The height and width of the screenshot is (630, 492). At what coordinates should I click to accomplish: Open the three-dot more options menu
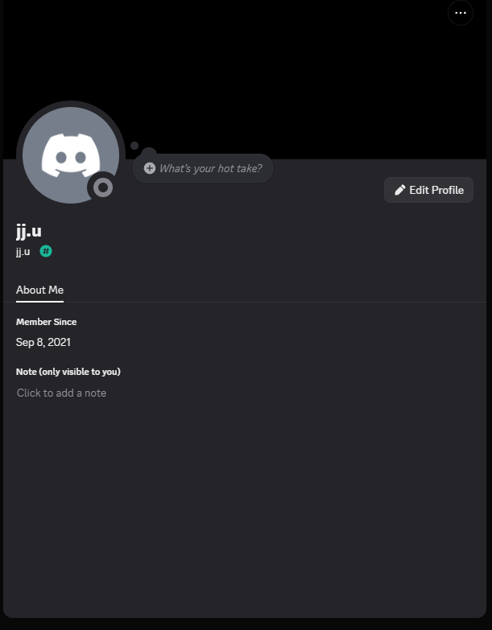pos(461,13)
